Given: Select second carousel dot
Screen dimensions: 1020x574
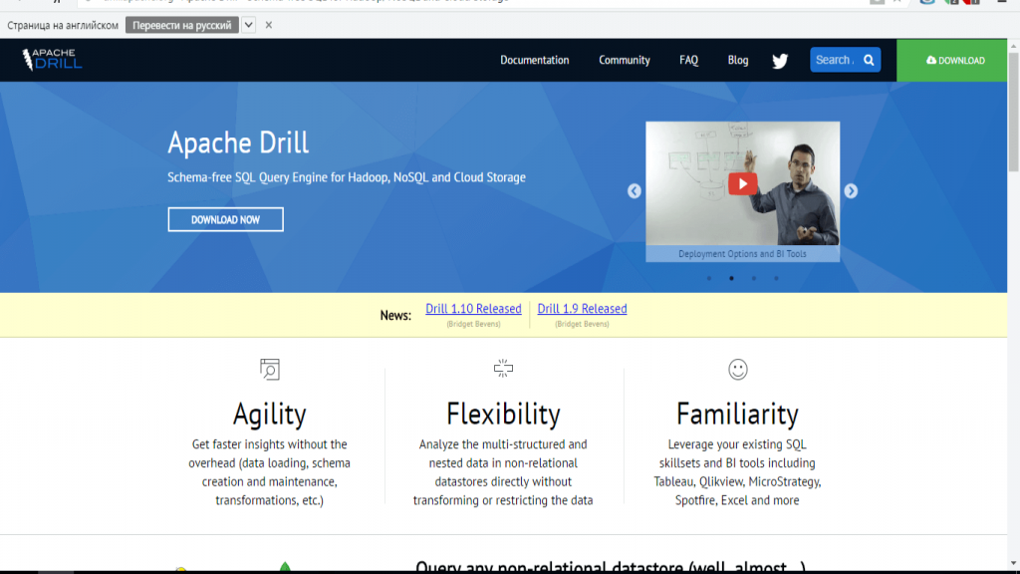Looking at the screenshot, I should (x=731, y=279).
